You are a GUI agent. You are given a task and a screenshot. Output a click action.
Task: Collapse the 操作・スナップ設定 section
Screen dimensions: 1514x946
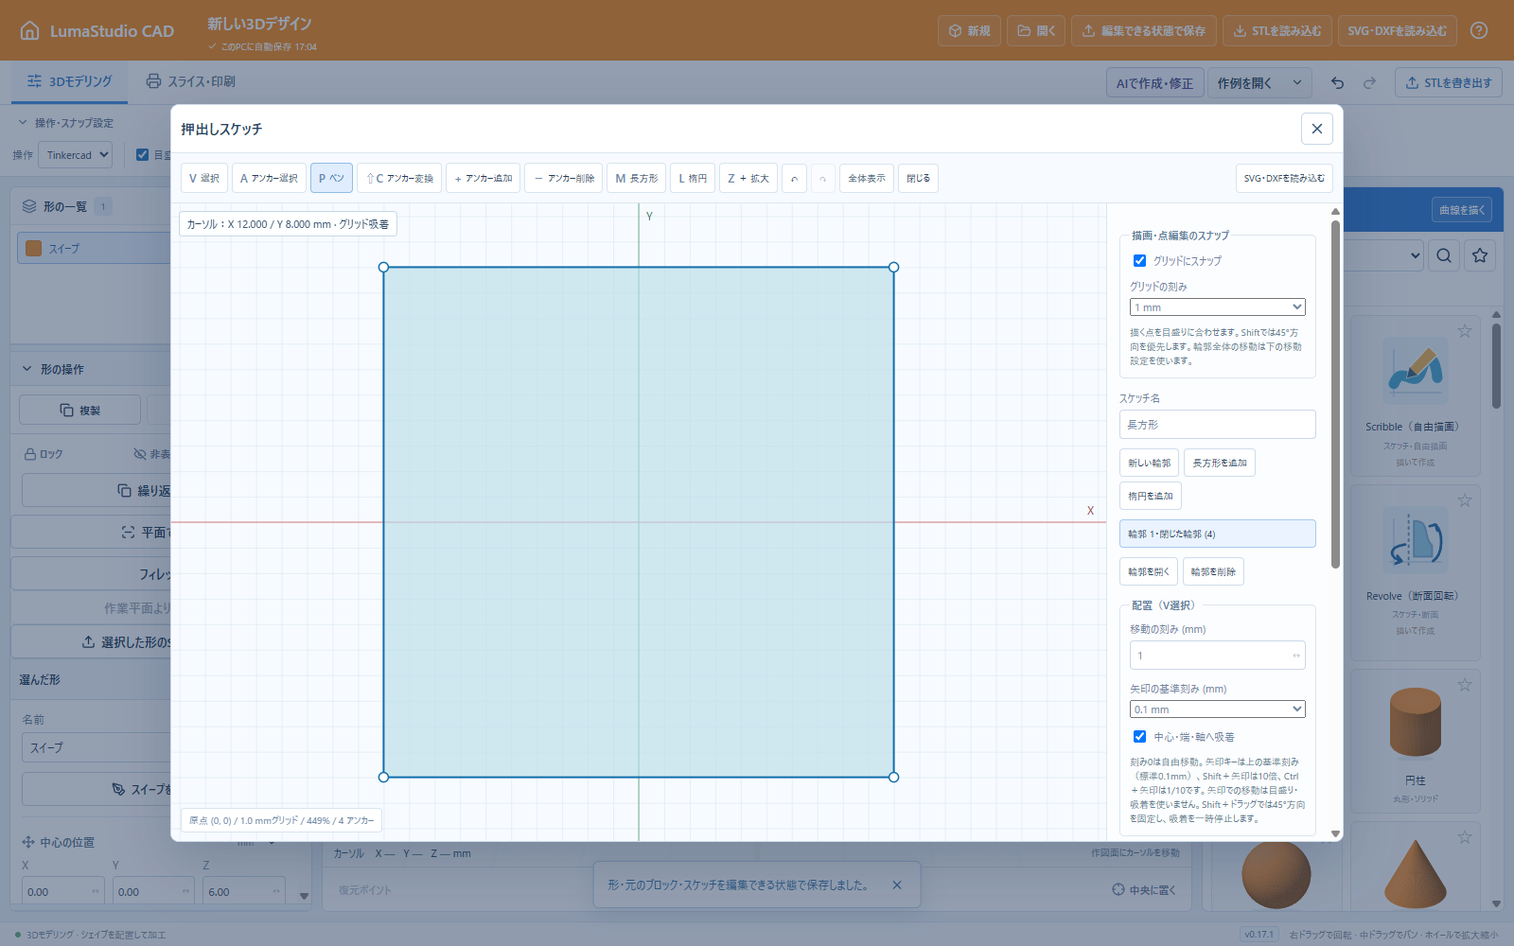coord(23,122)
